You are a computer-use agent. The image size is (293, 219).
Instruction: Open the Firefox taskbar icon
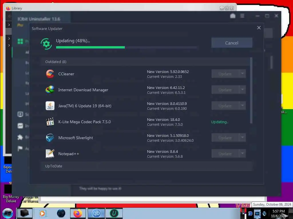point(78,213)
